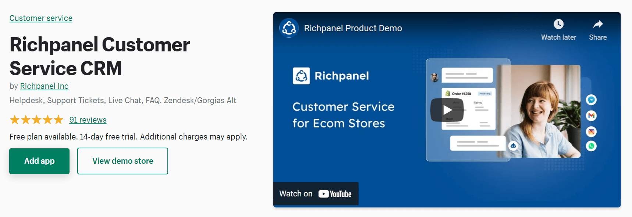Click the Watch later clock icon
Image resolution: width=632 pixels, height=217 pixels.
[x=558, y=24]
